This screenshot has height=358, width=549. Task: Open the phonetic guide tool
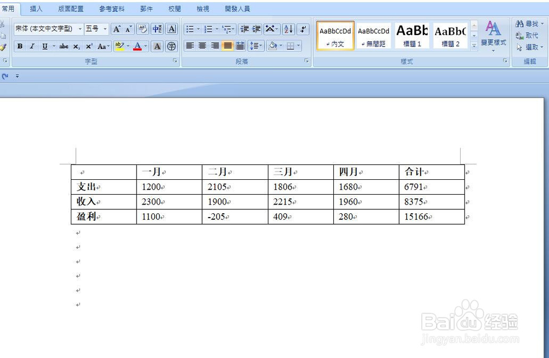point(157,29)
